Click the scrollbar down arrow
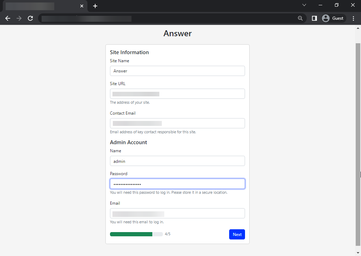 click(x=358, y=253)
